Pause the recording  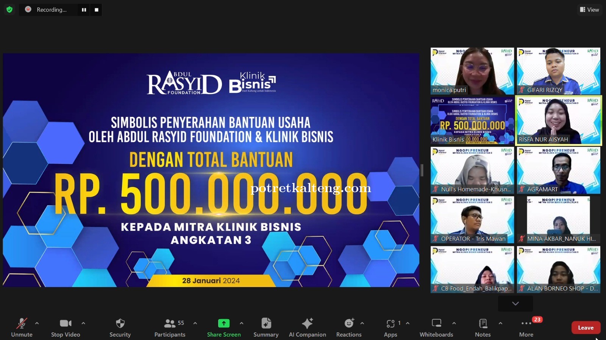(x=84, y=10)
